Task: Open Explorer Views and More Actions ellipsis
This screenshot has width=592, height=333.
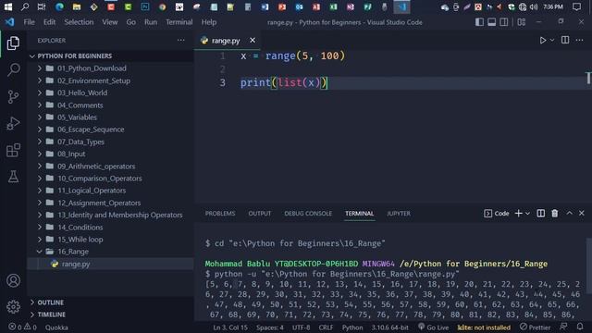Action: coord(181,40)
